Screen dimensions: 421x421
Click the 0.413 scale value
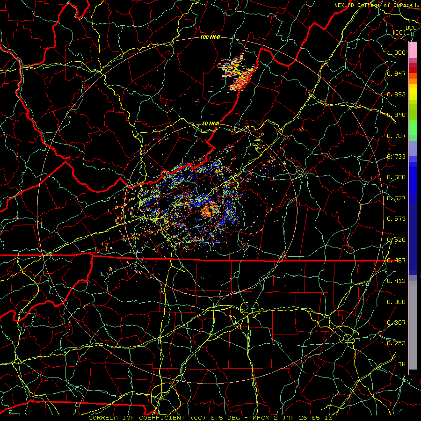396,281
